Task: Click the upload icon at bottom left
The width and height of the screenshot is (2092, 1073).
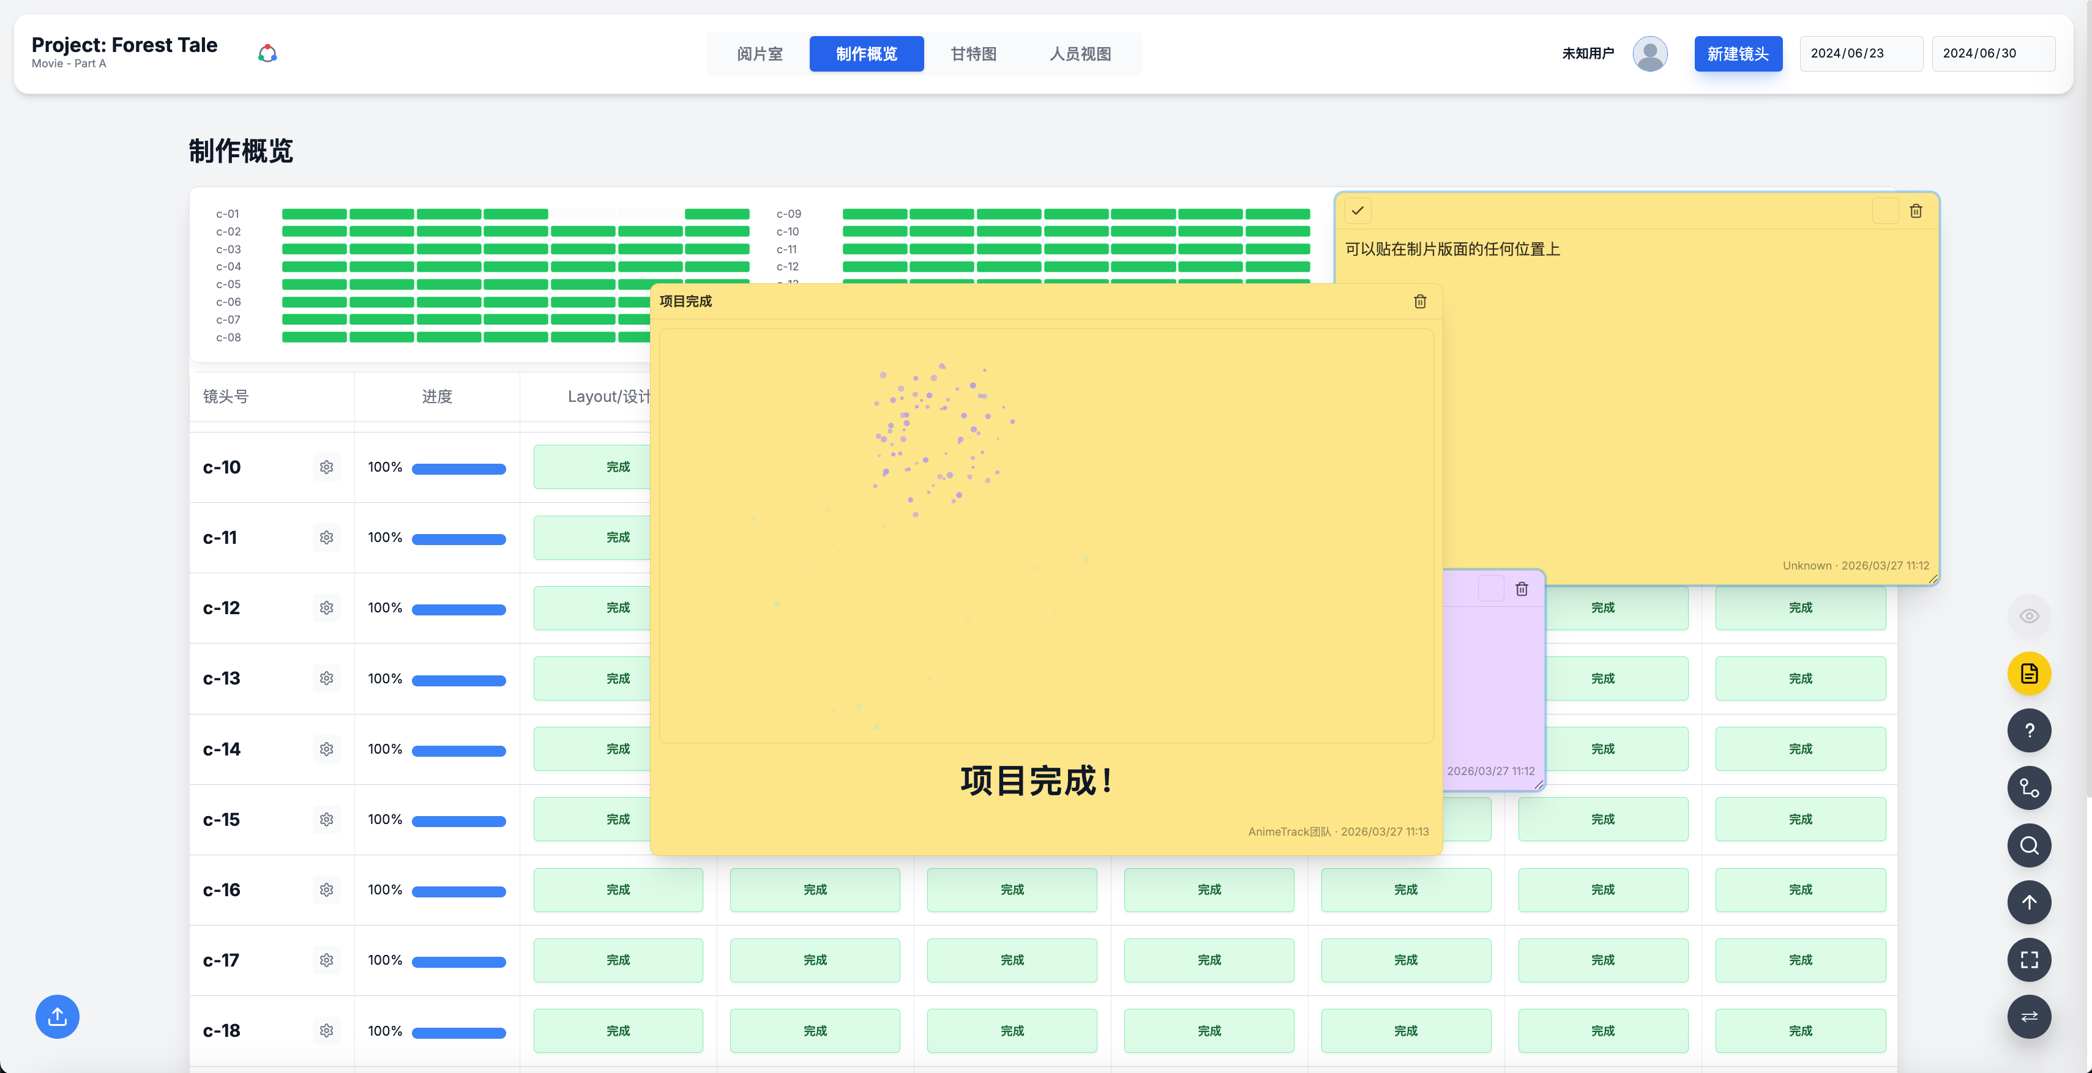Action: coord(56,1016)
